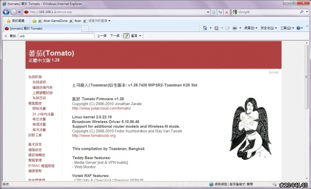Open a new blank tab
The width and height of the screenshot is (311, 189).
[x=85, y=29]
